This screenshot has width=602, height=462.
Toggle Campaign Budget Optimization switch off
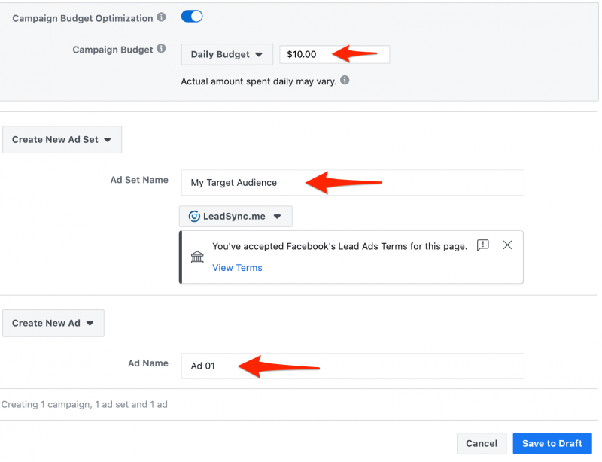[x=192, y=17]
